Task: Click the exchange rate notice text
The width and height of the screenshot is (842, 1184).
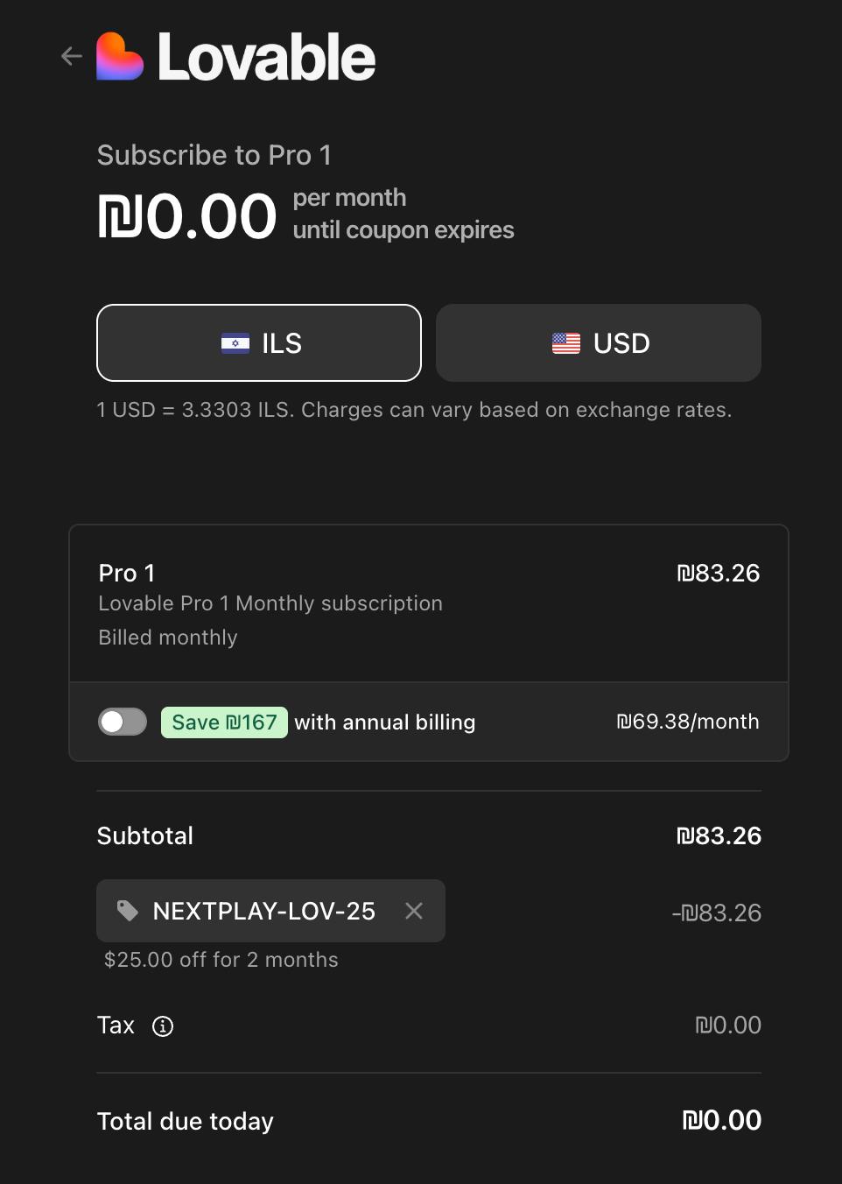Action: [x=414, y=410]
